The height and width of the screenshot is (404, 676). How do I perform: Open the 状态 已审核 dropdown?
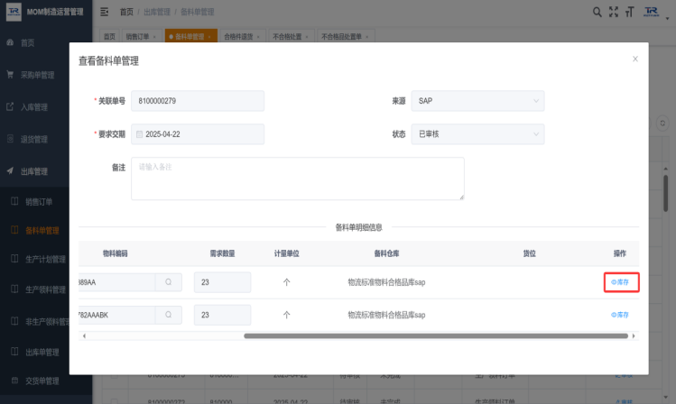click(x=477, y=134)
